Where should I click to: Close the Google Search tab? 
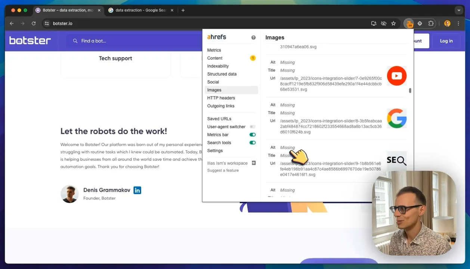click(x=172, y=10)
